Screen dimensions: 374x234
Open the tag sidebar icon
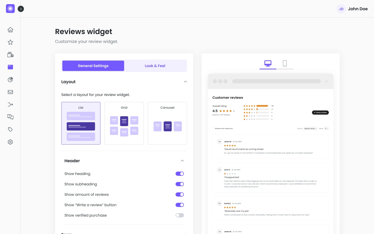click(10, 129)
